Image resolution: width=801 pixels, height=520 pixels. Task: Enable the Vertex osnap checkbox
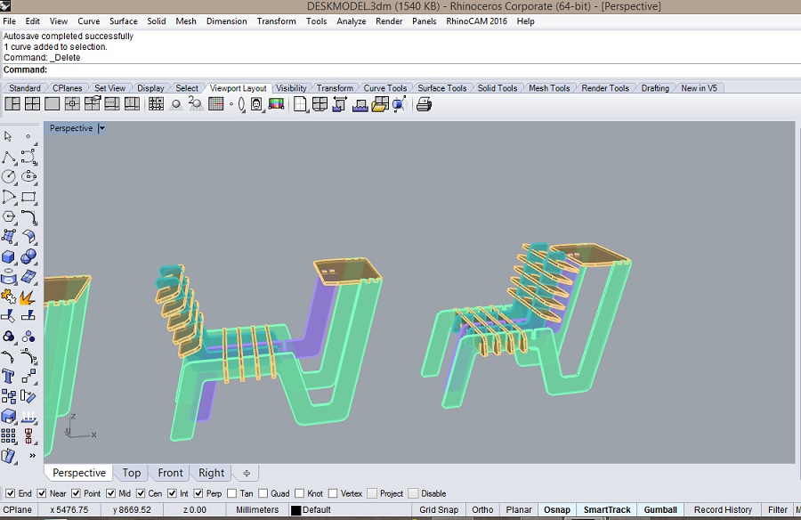333,493
